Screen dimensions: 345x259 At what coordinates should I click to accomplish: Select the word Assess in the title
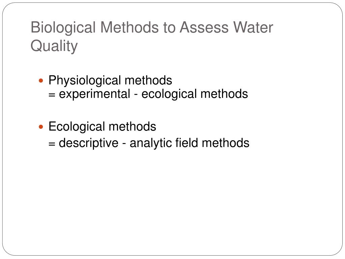[x=204, y=27]
